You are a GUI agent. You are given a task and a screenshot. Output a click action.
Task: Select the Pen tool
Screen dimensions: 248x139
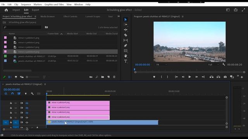click(126, 46)
